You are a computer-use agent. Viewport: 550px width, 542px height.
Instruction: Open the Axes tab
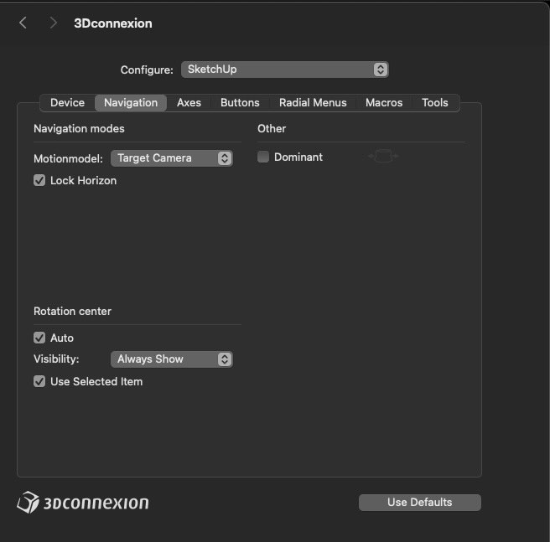[189, 103]
